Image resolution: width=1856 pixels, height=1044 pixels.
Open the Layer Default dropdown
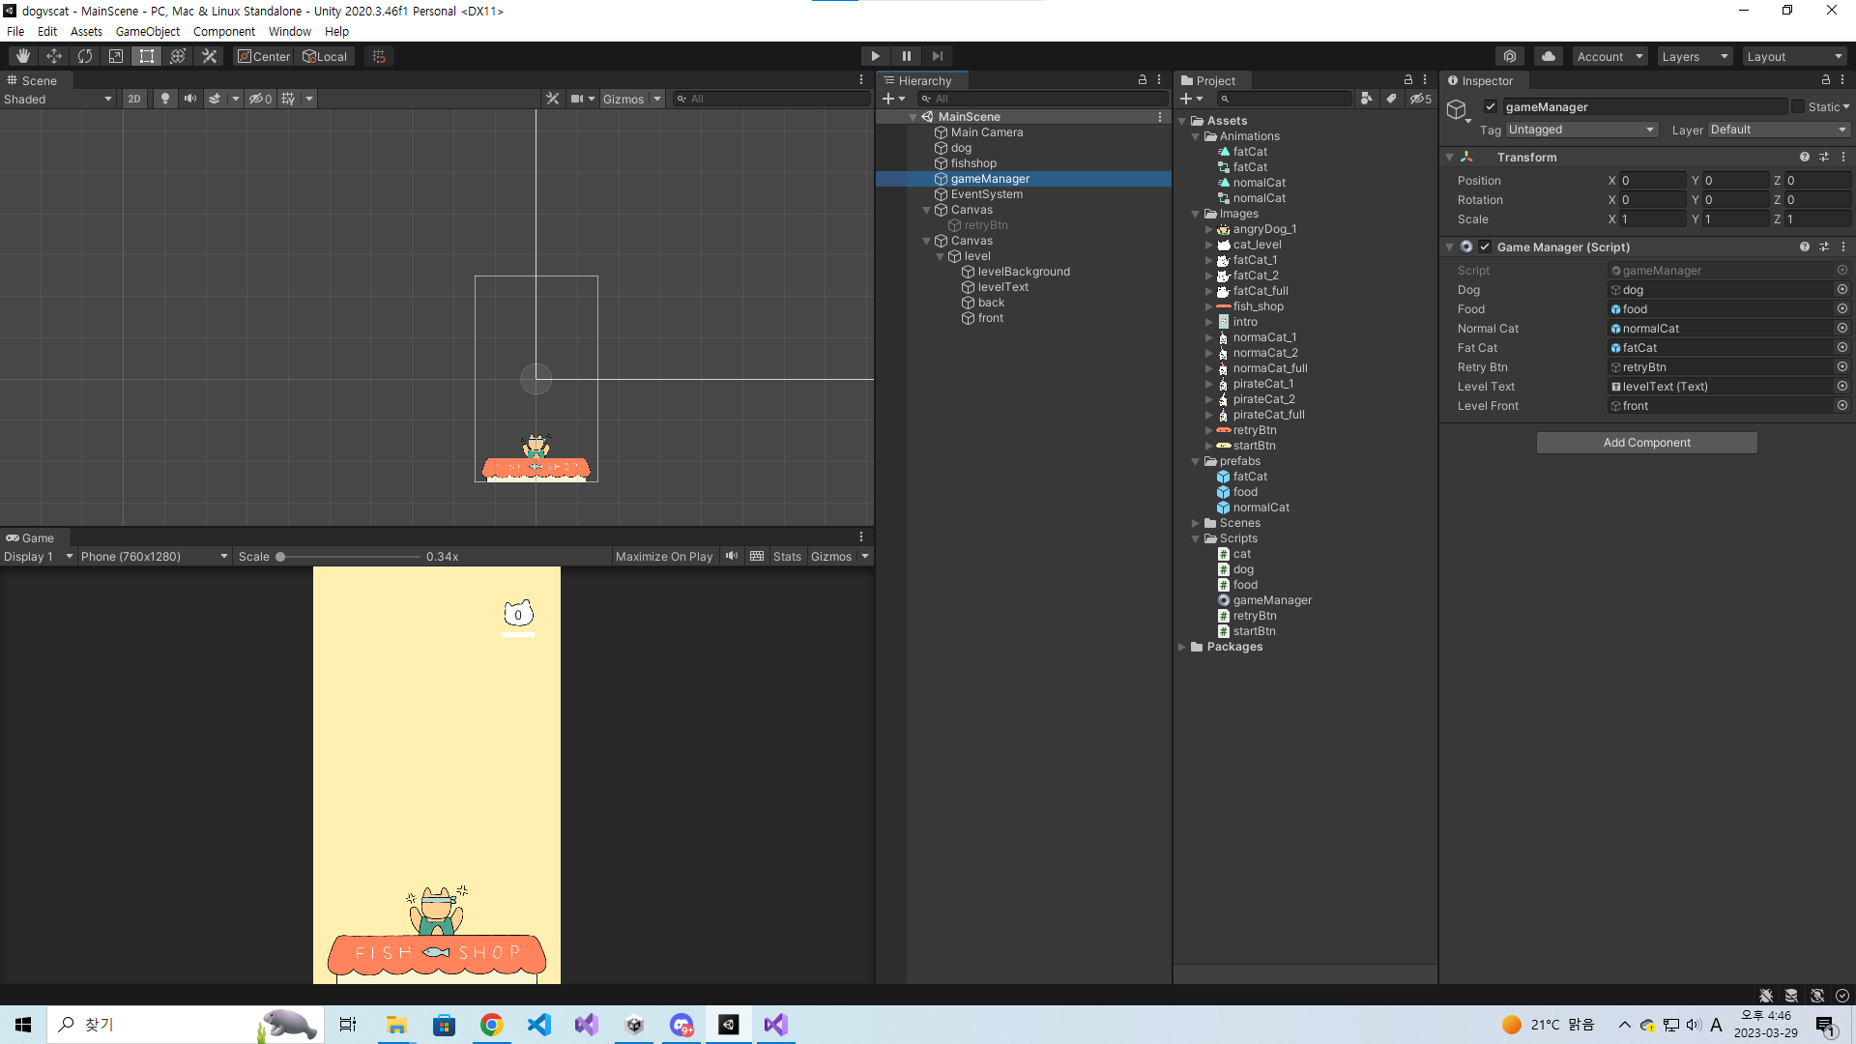(x=1779, y=130)
